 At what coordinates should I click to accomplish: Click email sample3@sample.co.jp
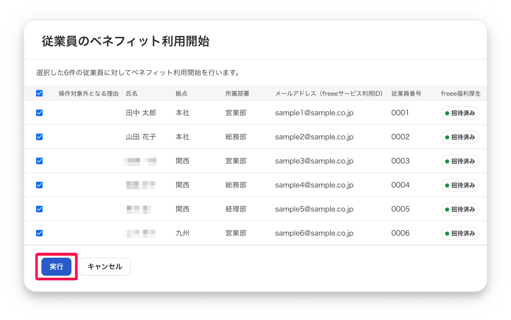314,161
